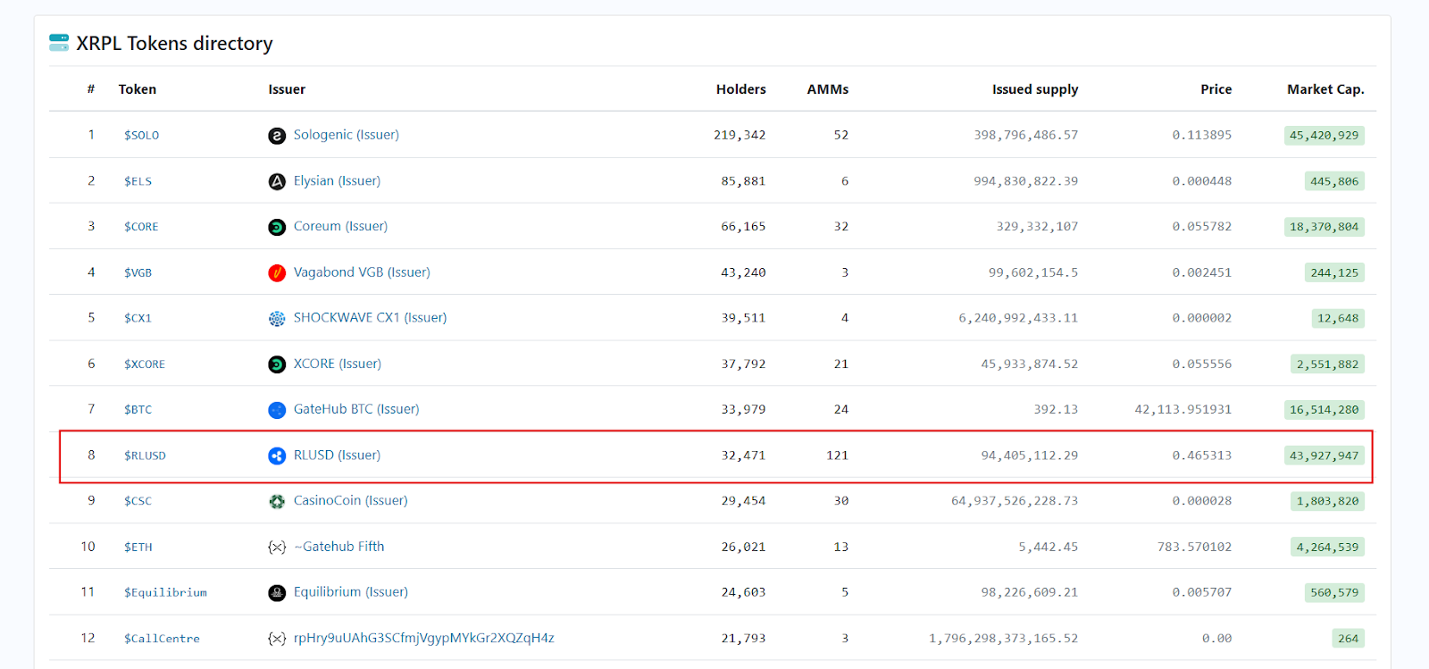Open the $BTC token link
Viewport: 1429px width, 669px height.
click(138, 410)
